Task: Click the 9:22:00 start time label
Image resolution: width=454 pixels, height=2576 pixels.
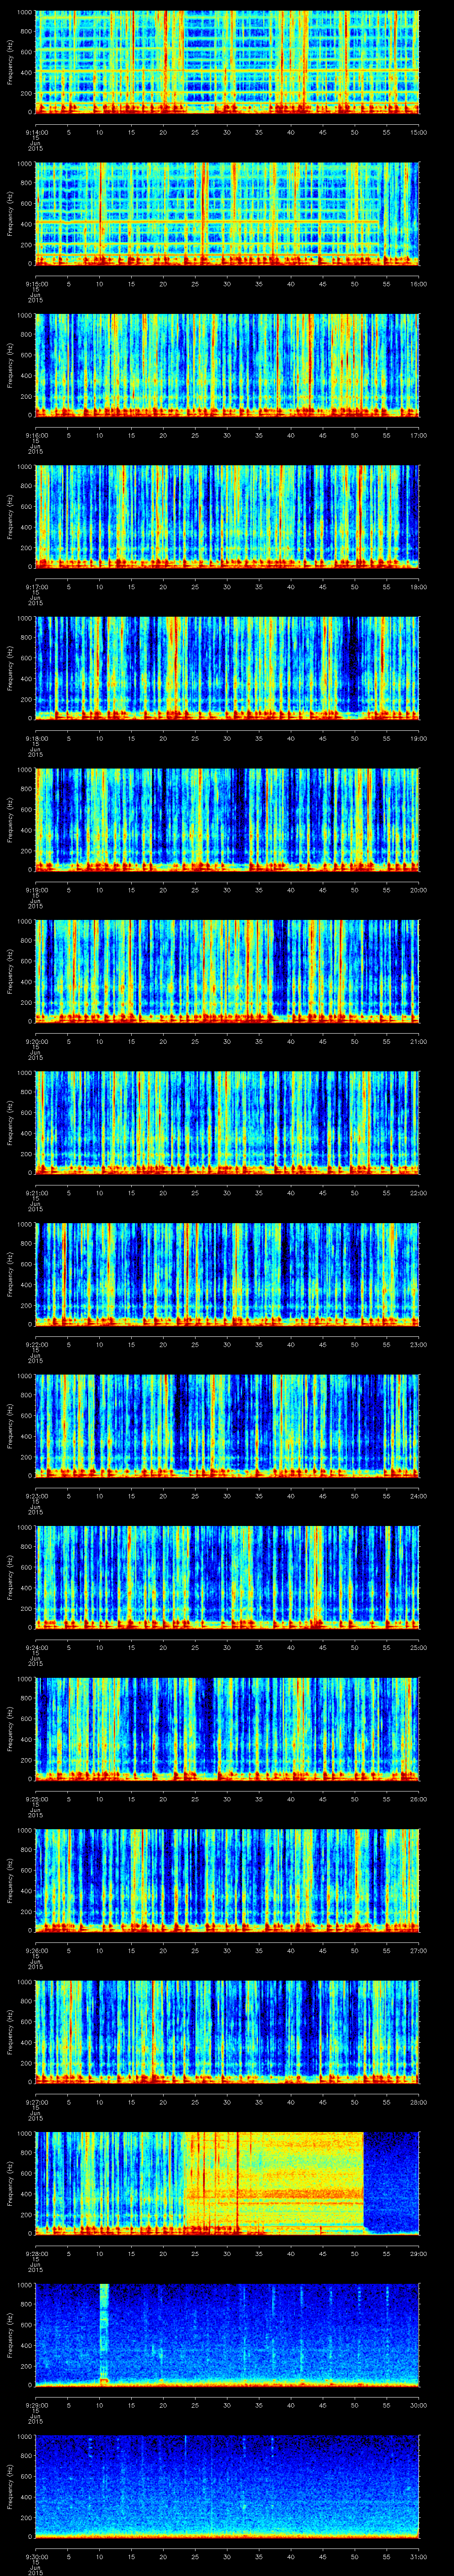Action: pos(37,1344)
